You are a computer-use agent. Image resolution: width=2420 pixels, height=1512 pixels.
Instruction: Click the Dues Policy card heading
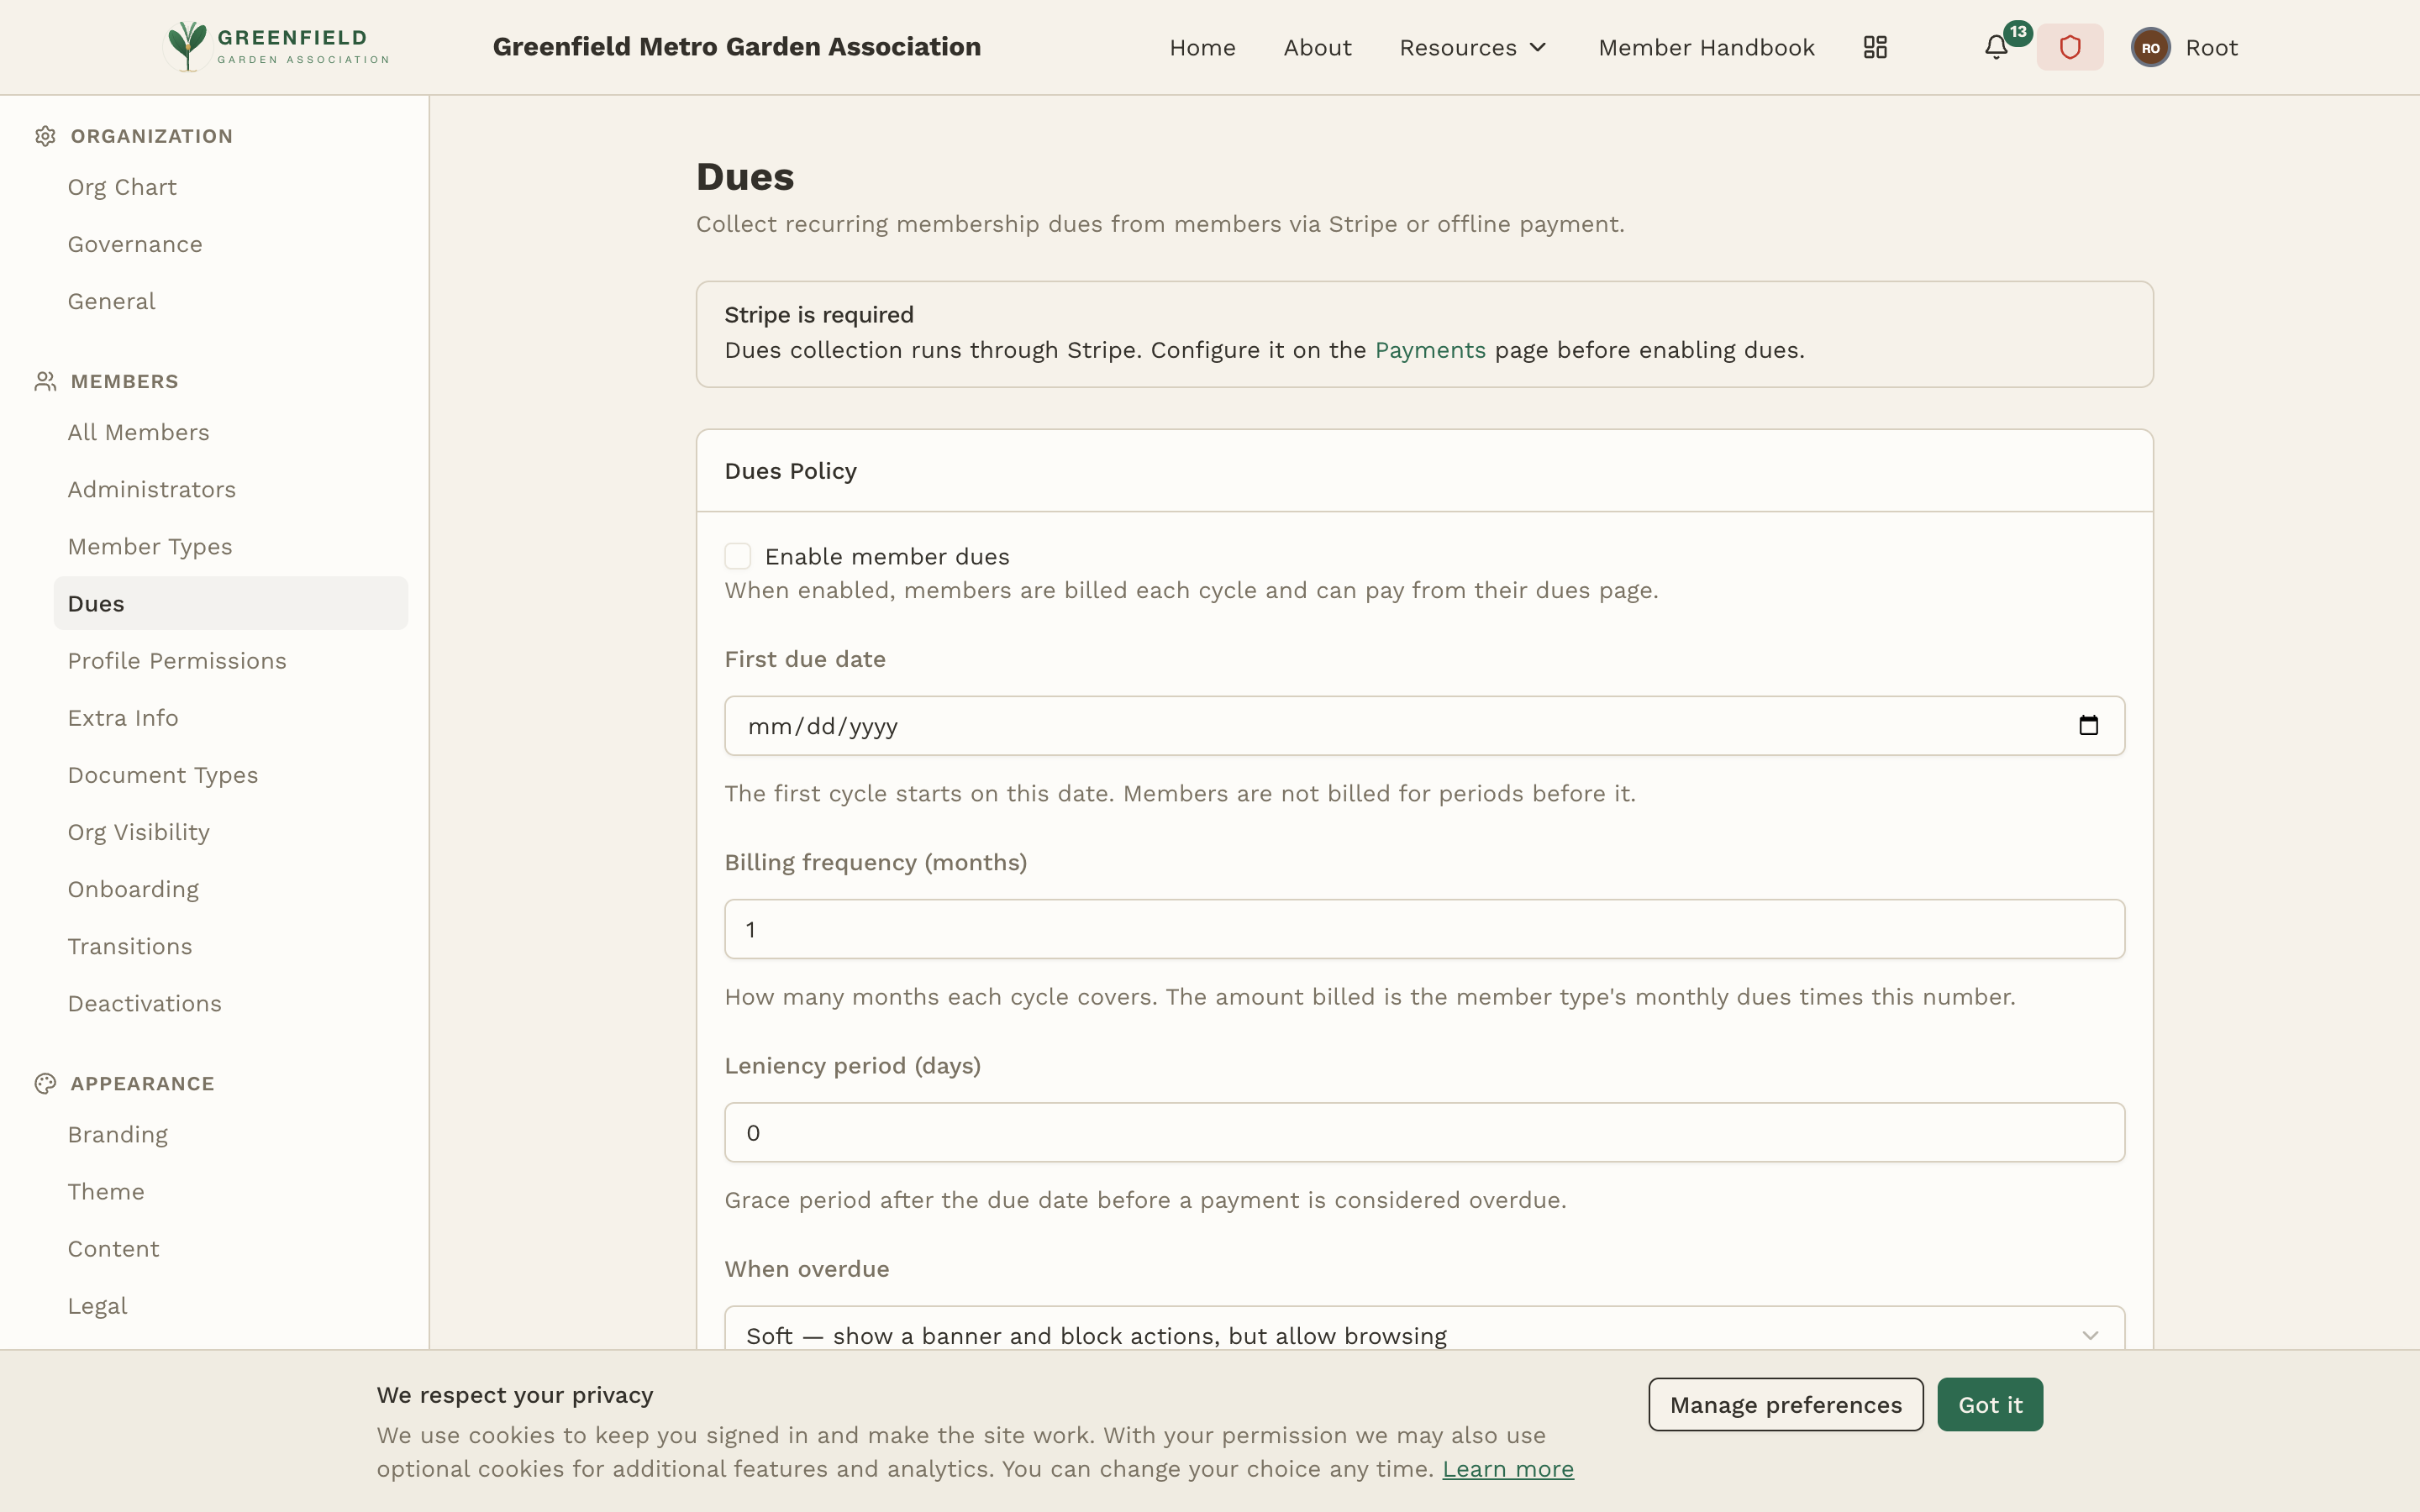[x=790, y=471]
